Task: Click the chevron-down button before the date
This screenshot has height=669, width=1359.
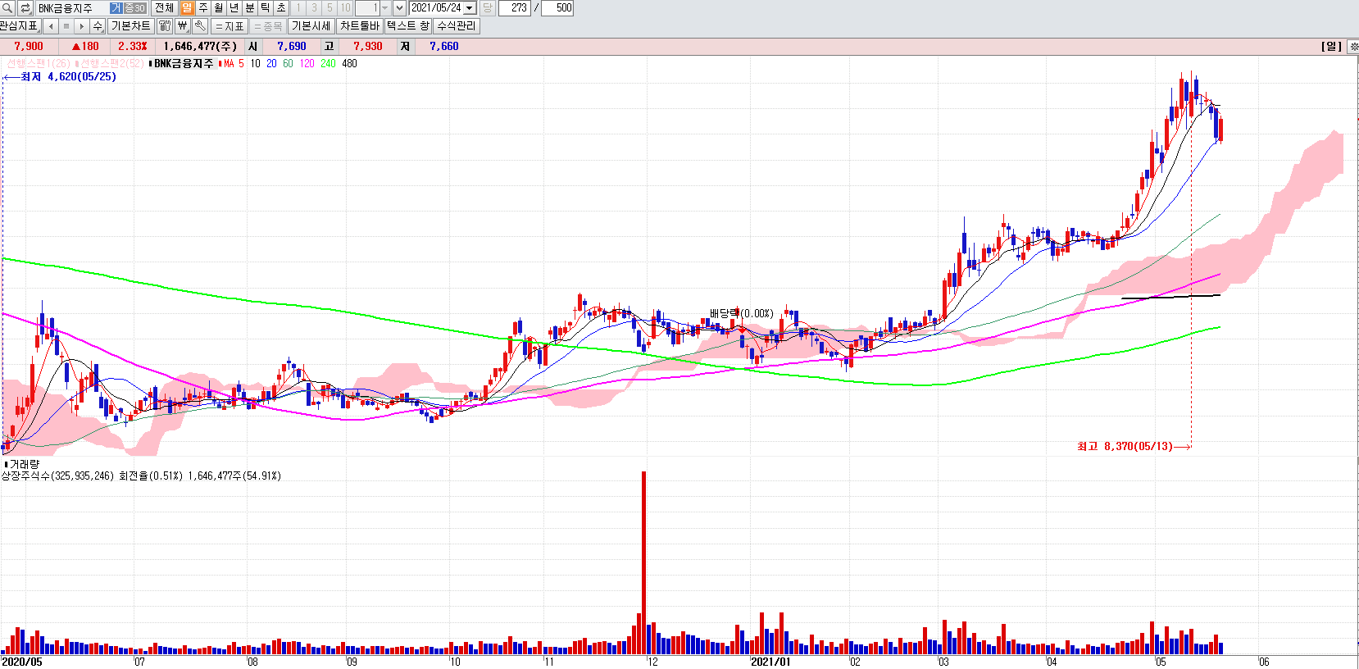Action: click(399, 8)
